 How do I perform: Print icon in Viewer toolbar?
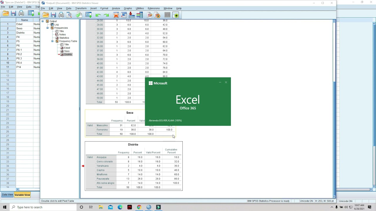61,15
